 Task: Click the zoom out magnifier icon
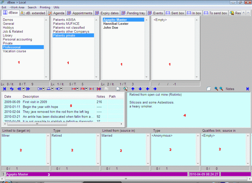point(221,89)
